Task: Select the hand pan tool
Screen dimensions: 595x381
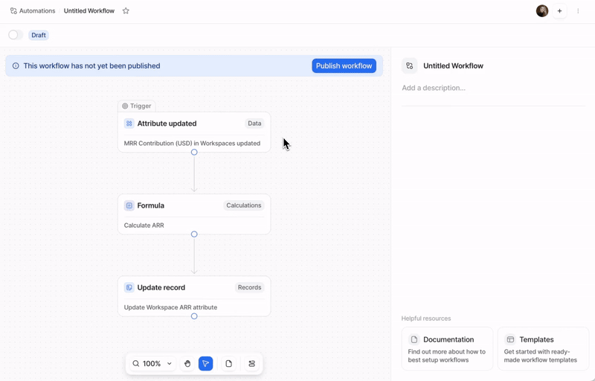Action: [x=187, y=364]
